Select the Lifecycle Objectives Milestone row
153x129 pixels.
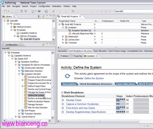pos(105,34)
